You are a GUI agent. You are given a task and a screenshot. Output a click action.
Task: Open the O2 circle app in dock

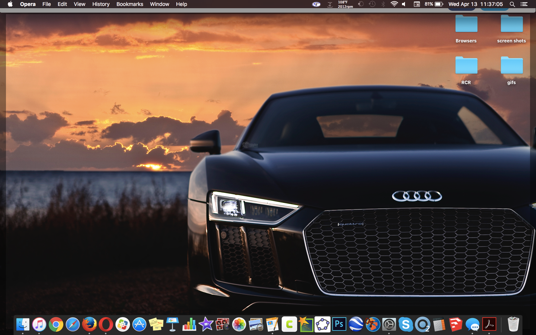point(422,325)
